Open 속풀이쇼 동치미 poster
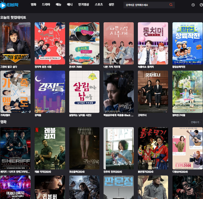 153,43
